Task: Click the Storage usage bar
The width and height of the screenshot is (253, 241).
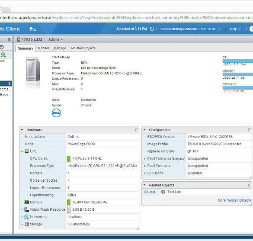Action: pyautogui.click(x=238, y=88)
